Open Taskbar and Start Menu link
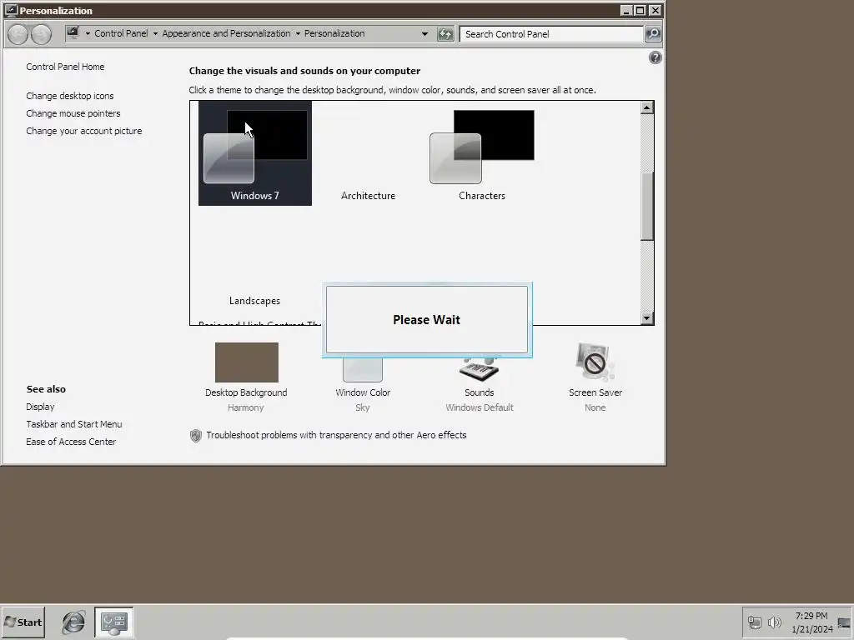The image size is (854, 640). coord(74,424)
